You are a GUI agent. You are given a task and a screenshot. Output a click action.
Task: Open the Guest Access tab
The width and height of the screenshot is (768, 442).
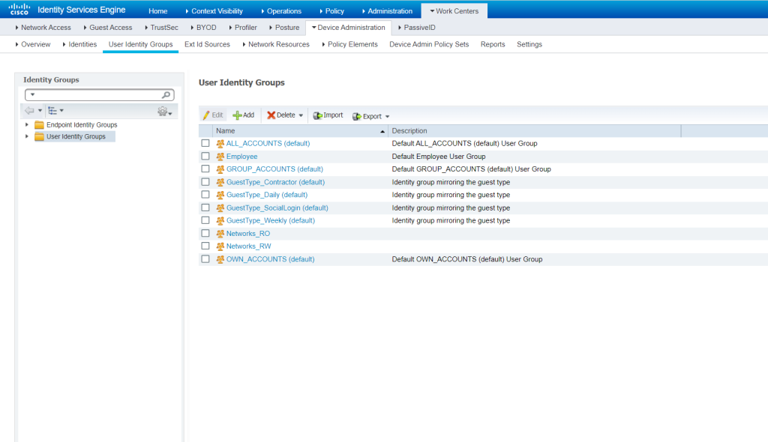(108, 28)
